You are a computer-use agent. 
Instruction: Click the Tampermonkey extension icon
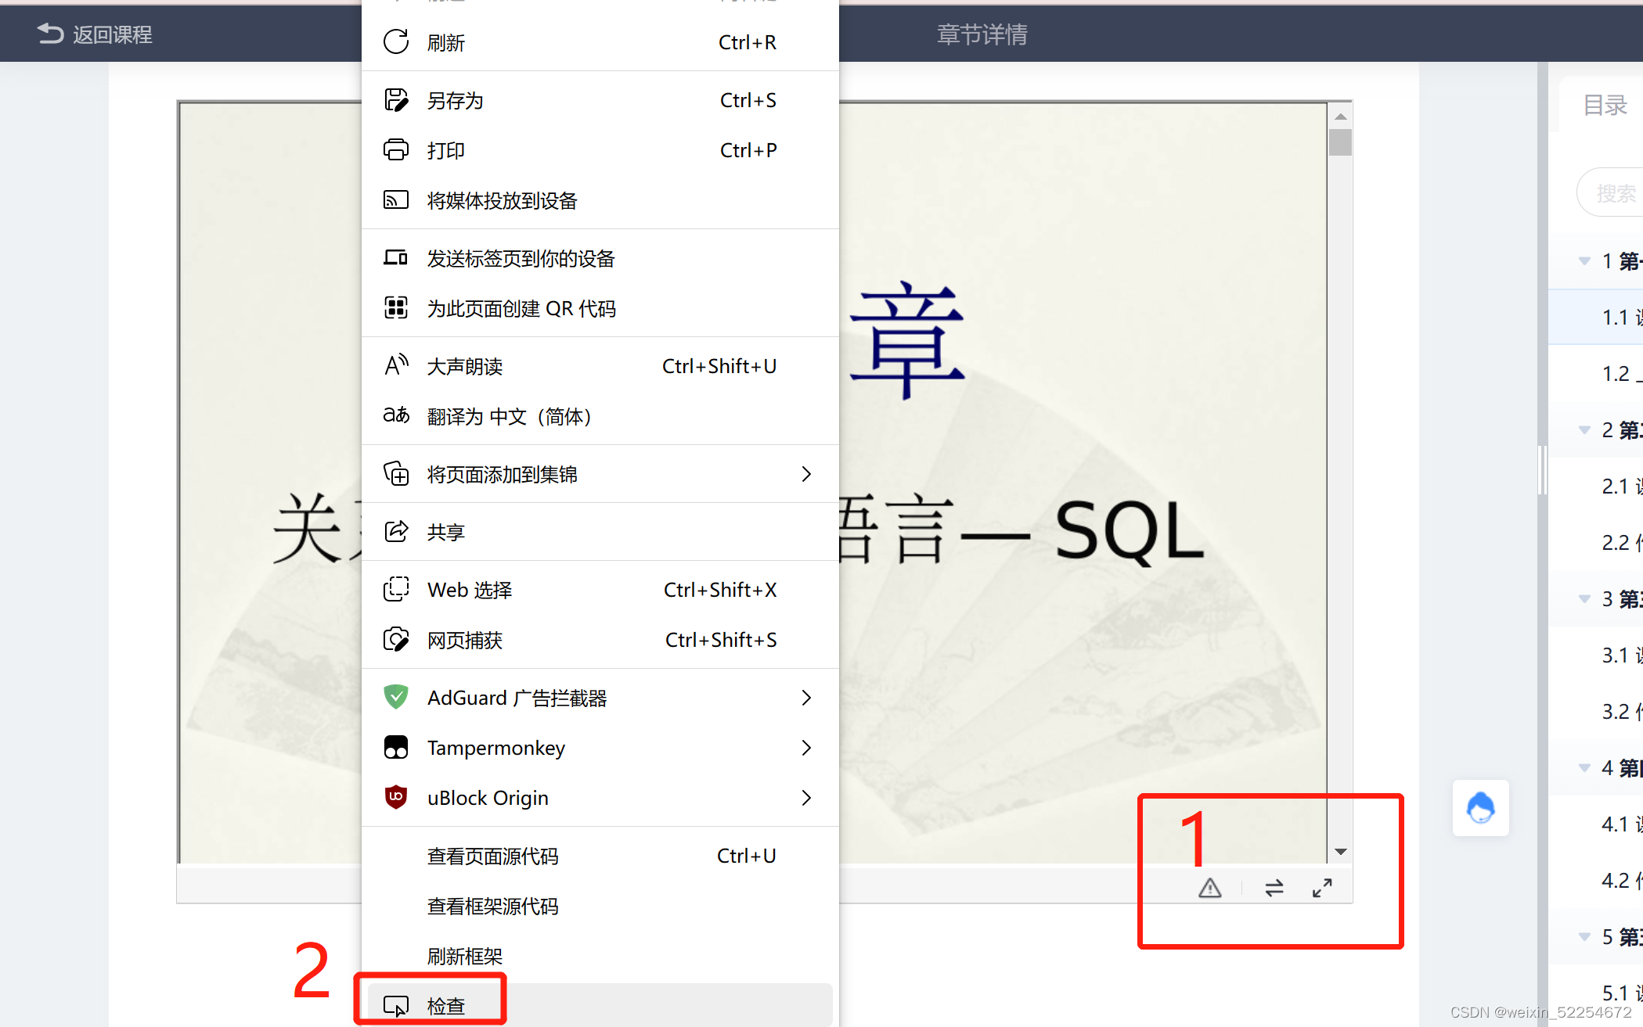click(x=396, y=747)
